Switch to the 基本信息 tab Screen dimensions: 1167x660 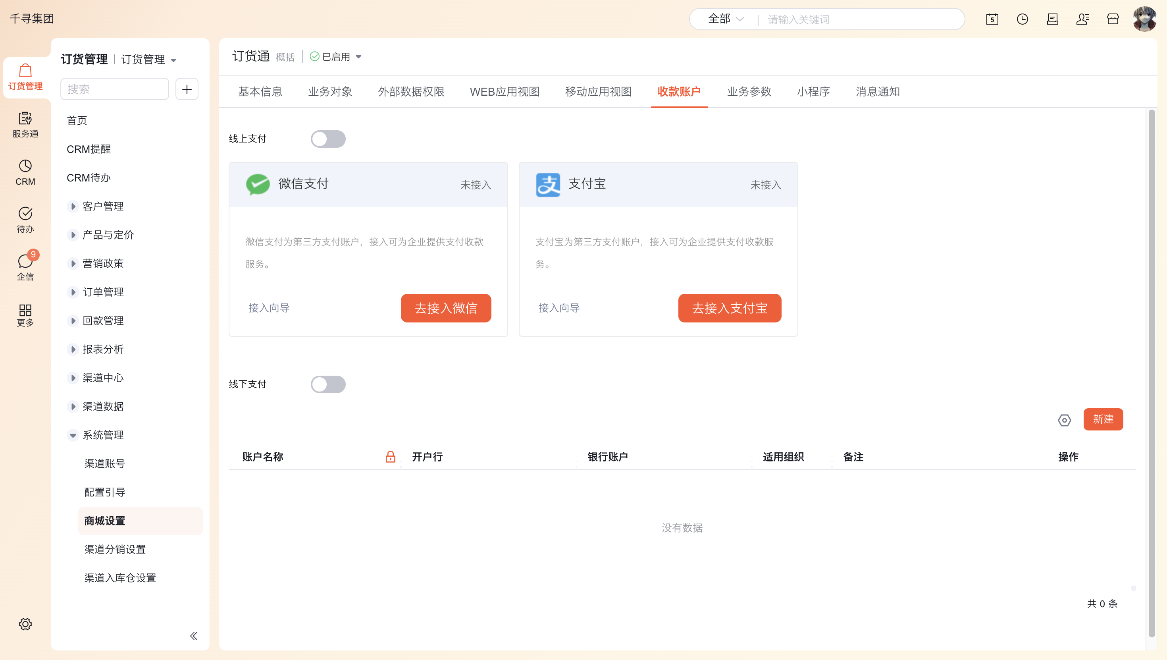(x=260, y=92)
